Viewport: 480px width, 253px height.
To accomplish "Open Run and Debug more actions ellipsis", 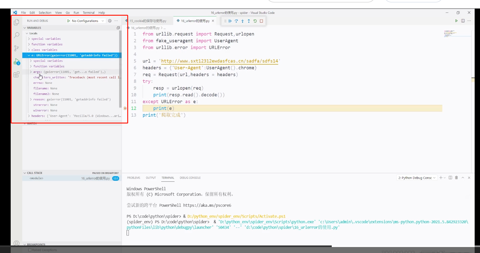I will [x=116, y=21].
